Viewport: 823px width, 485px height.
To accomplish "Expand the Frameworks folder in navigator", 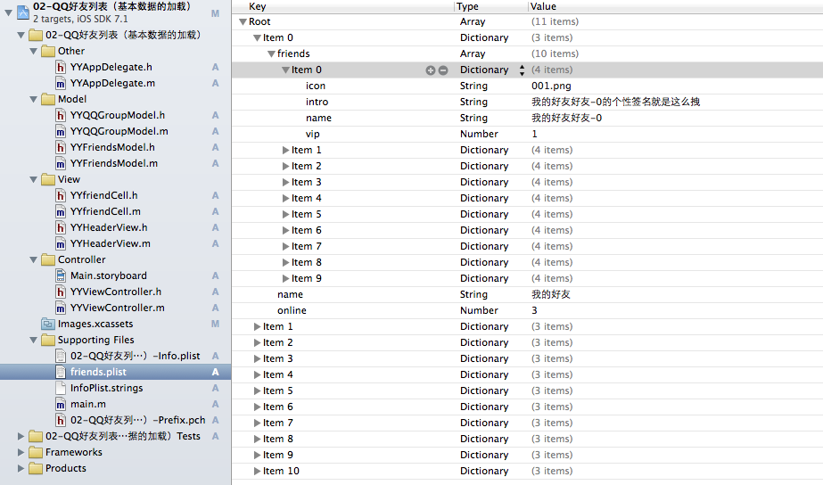I will [22, 452].
